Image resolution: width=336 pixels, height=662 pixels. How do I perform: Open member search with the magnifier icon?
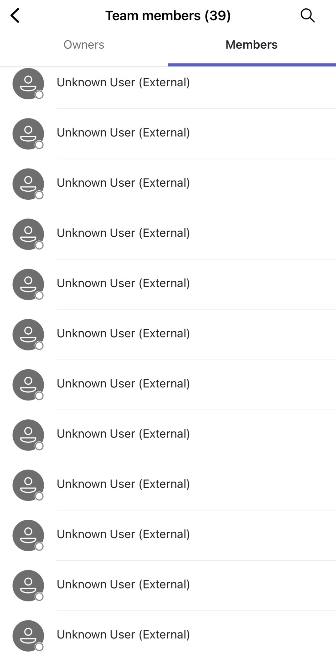click(x=307, y=15)
